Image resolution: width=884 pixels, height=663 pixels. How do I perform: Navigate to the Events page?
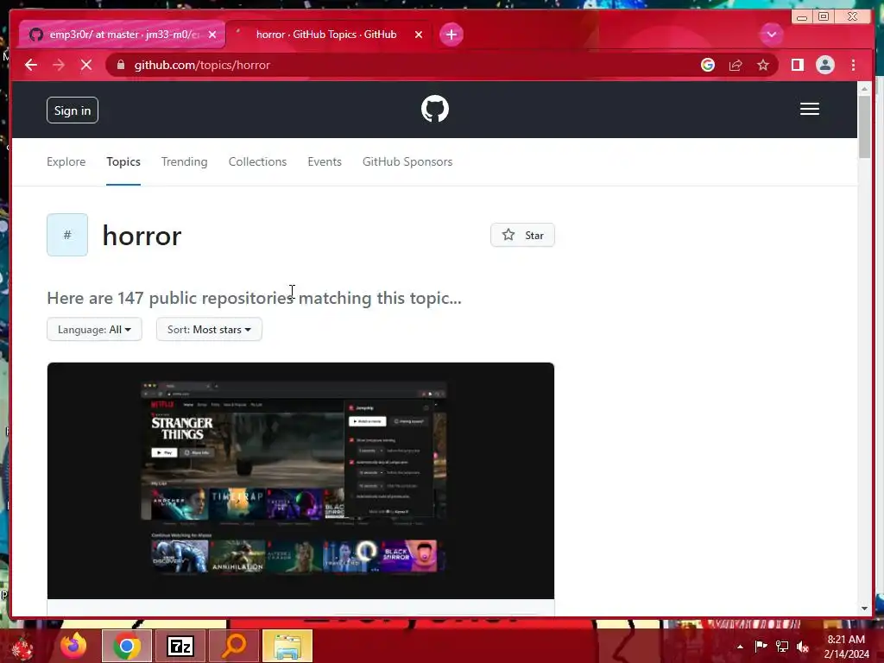pos(325,161)
